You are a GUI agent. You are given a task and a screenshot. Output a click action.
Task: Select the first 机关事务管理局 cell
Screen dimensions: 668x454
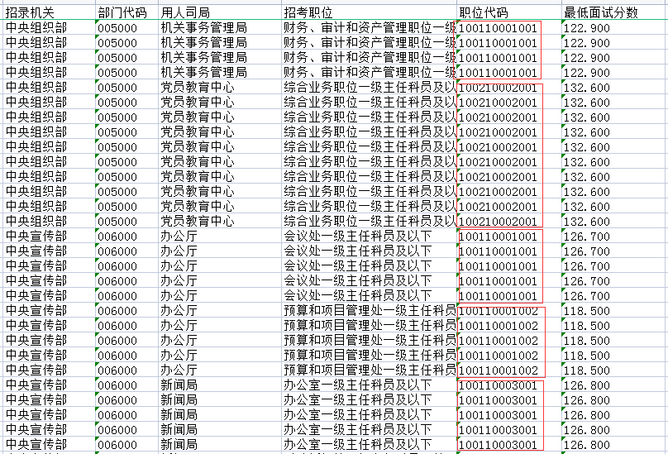[220, 28]
